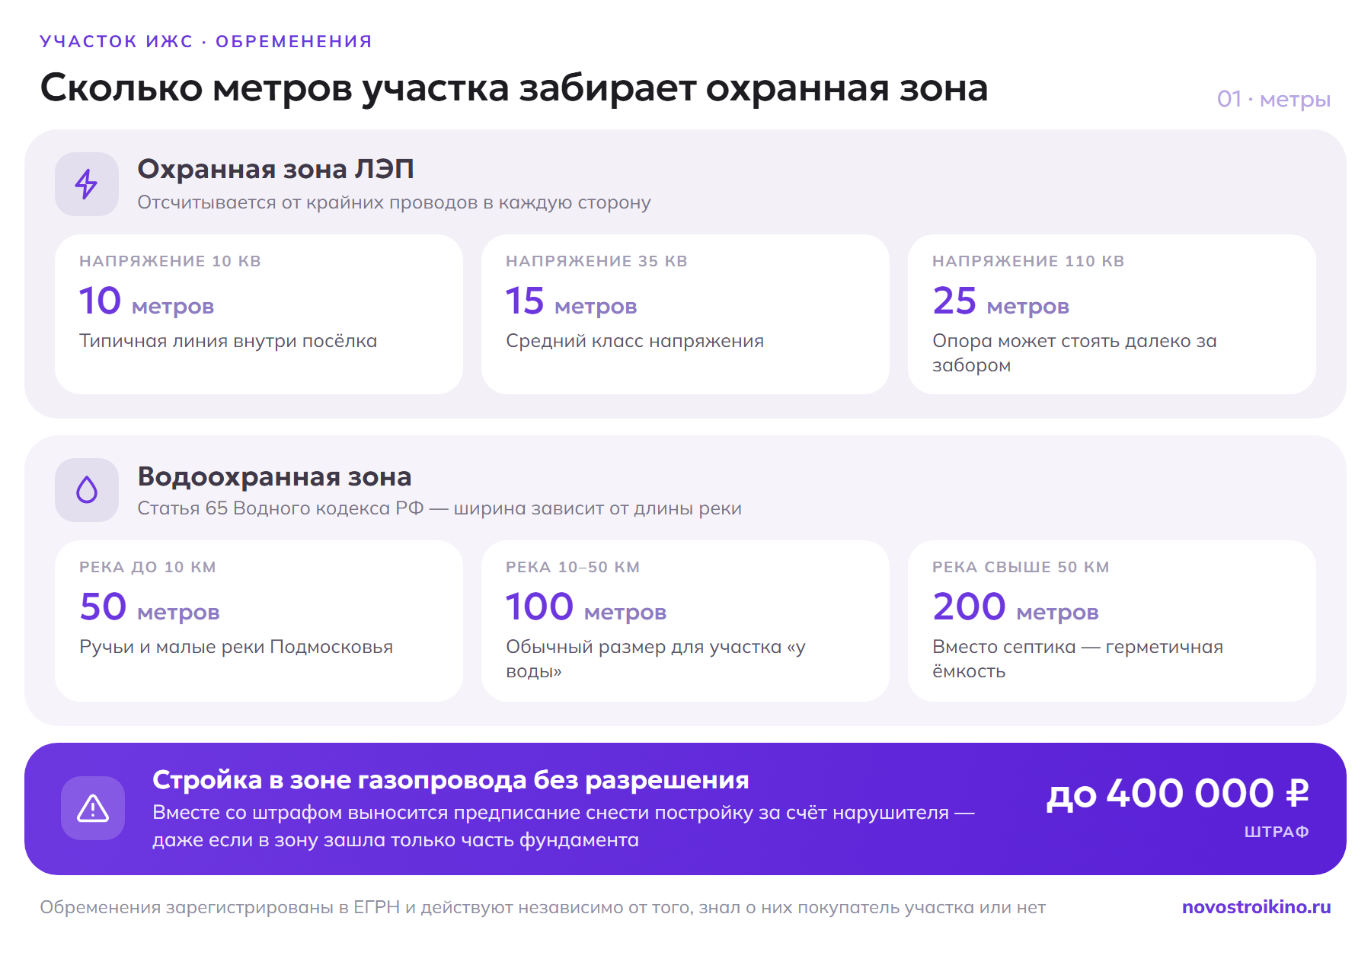
Task: Click the 'до 400 000 ₽' fine amount
Action: (x=1178, y=793)
